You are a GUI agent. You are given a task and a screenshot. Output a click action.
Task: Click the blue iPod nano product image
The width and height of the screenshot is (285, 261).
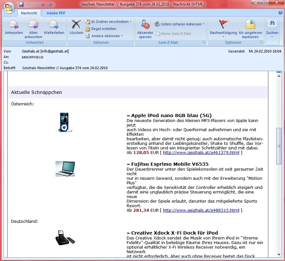point(65,122)
